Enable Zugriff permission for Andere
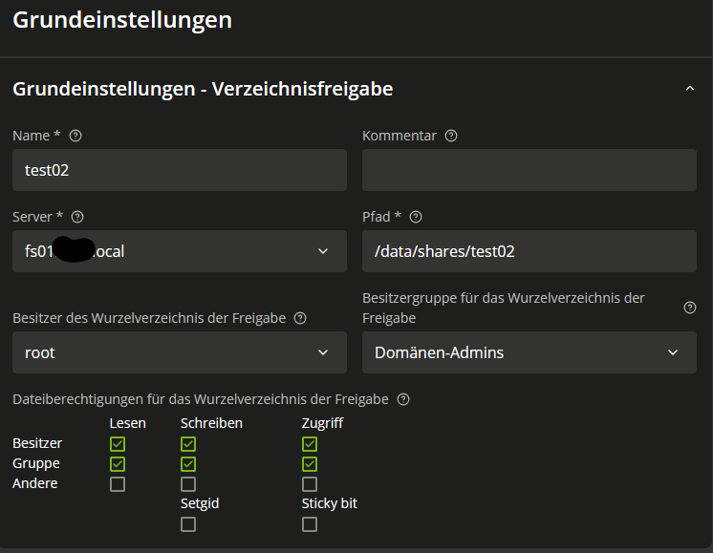Image resolution: width=713 pixels, height=553 pixels. pos(310,484)
